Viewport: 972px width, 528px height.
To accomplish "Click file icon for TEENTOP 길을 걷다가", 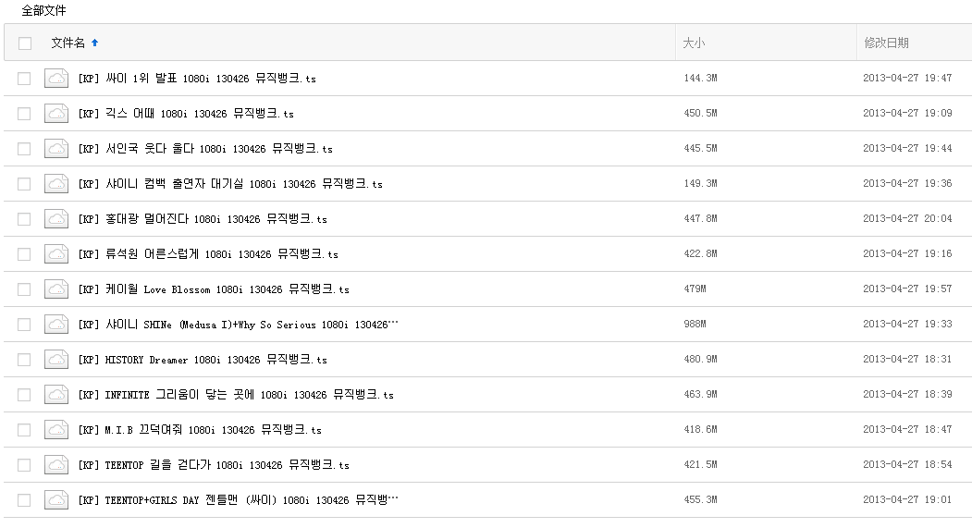I will [x=57, y=465].
